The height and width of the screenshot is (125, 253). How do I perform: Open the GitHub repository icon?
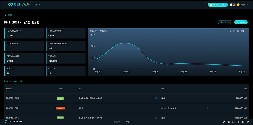[243, 122]
